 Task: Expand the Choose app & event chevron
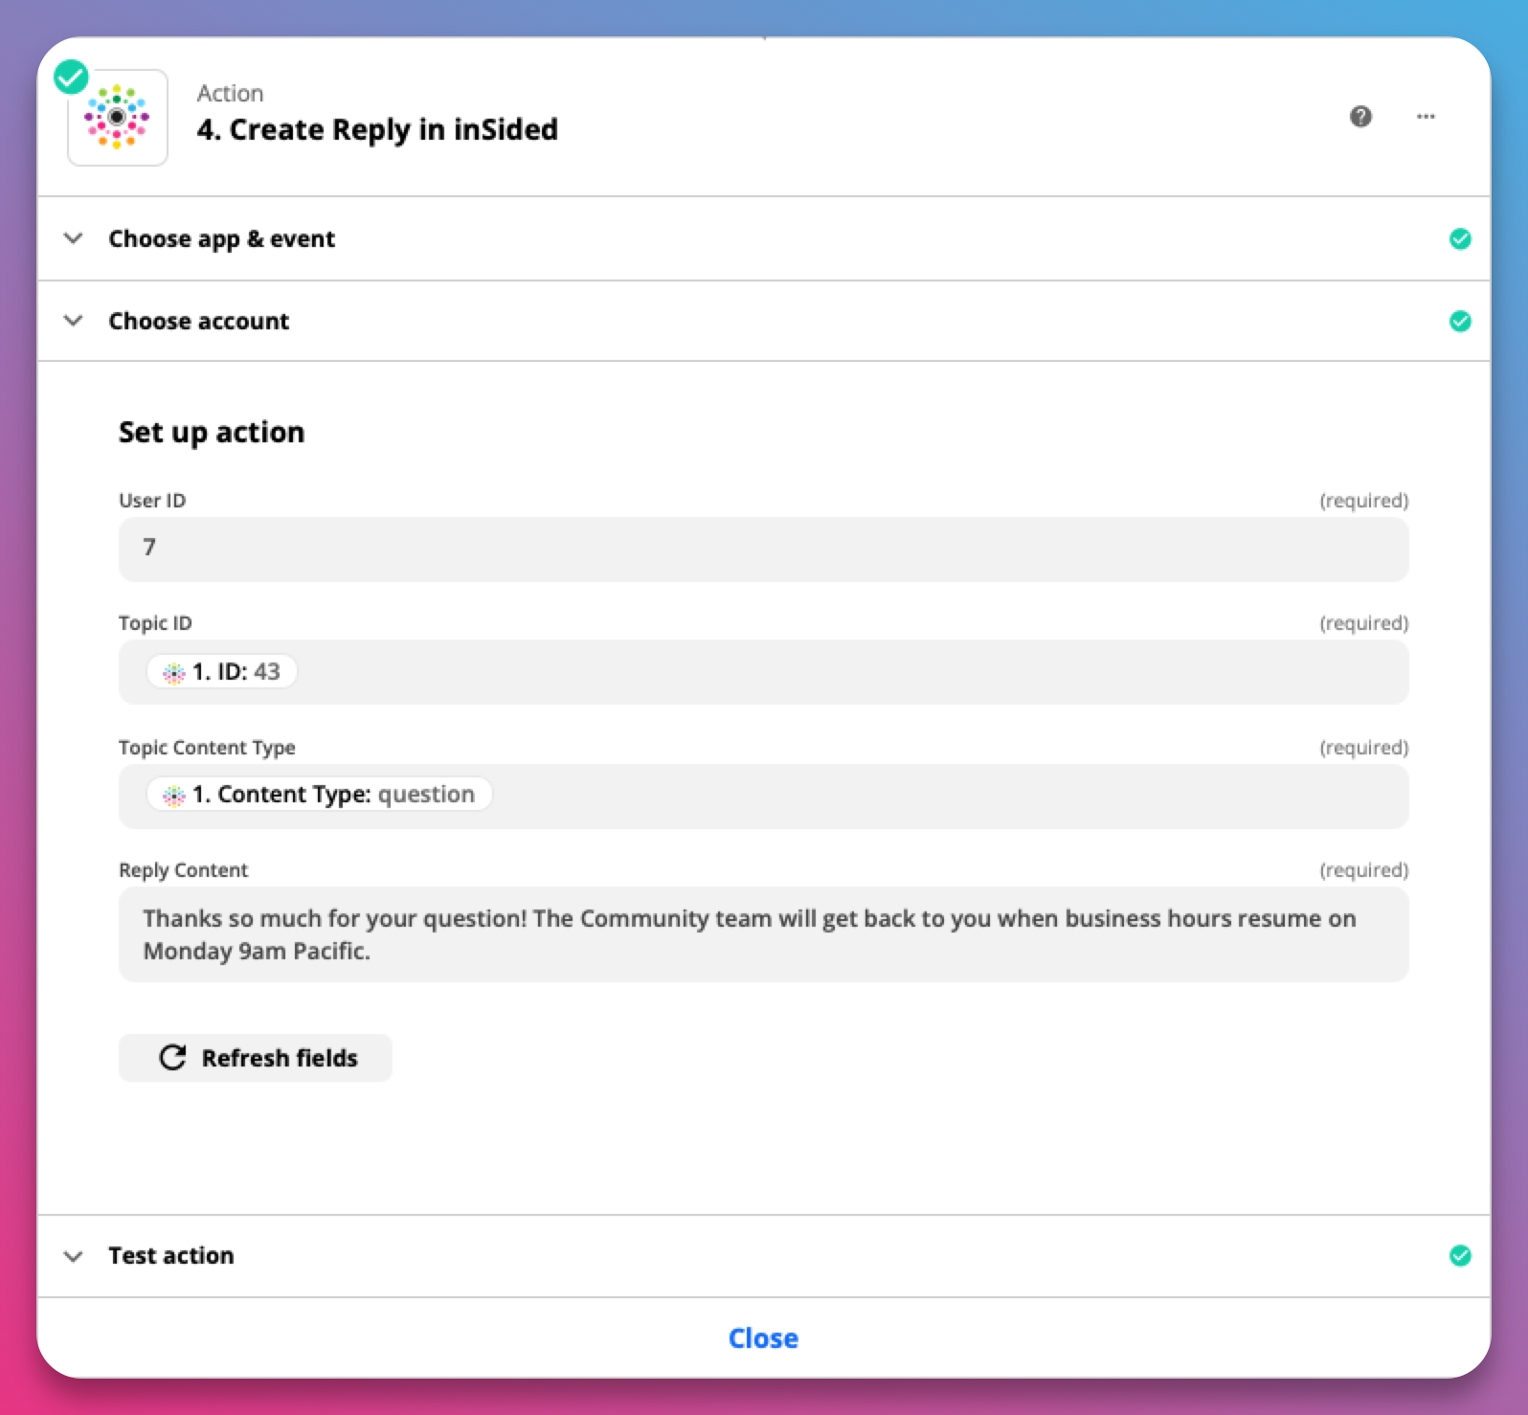point(73,238)
